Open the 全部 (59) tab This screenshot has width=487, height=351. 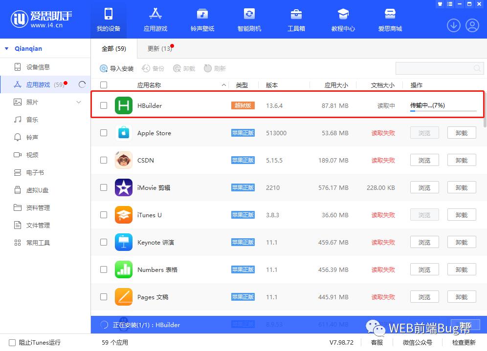pos(114,48)
